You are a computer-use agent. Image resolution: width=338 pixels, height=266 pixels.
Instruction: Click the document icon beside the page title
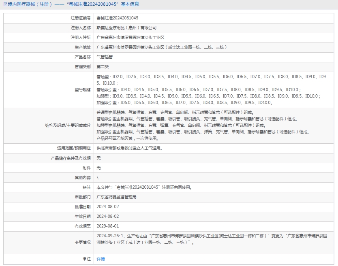point(5,4)
